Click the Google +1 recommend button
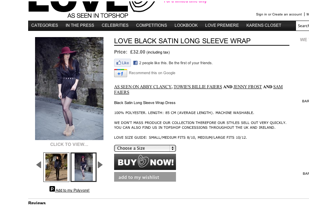Screen dimensions: 309x206 pos(121,73)
